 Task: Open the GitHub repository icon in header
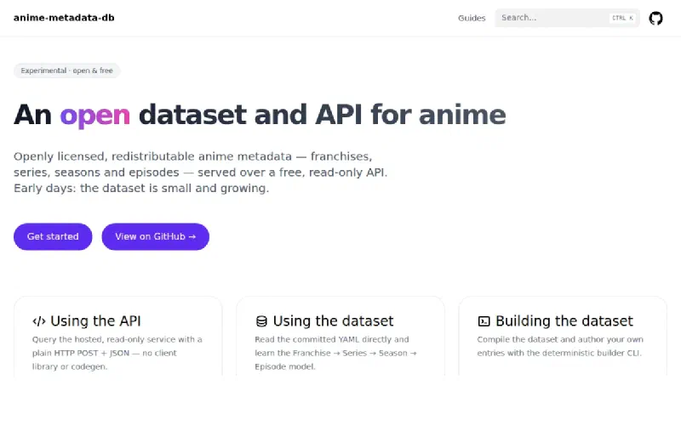pos(655,18)
